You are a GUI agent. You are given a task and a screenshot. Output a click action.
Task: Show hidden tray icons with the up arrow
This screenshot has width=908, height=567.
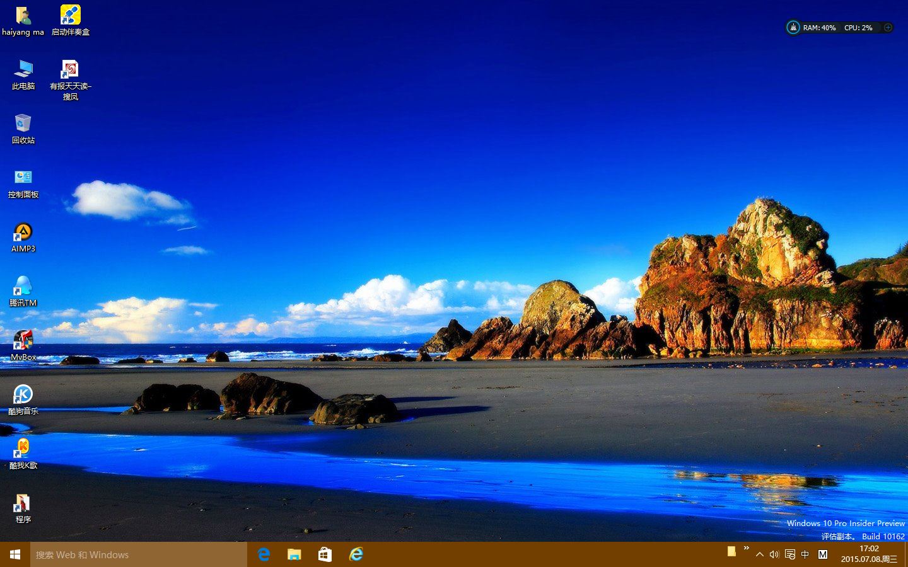[759, 554]
